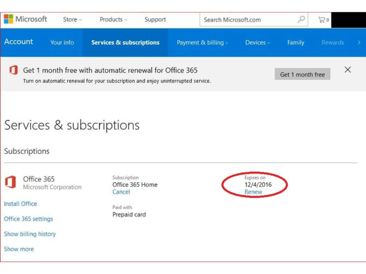This screenshot has height=274, width=366.
Task: Cancel the Office 365 Home subscription
Action: (x=121, y=192)
